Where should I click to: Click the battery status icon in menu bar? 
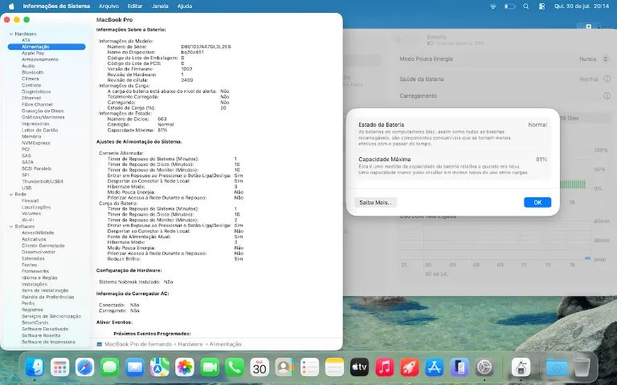tap(510, 6)
